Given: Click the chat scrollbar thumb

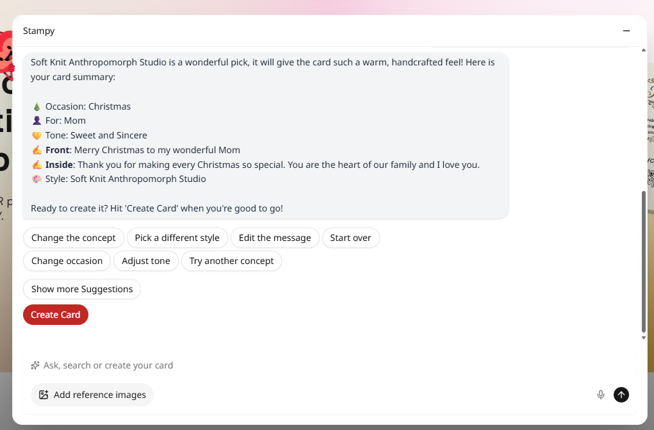Looking at the screenshot, I should click(644, 261).
